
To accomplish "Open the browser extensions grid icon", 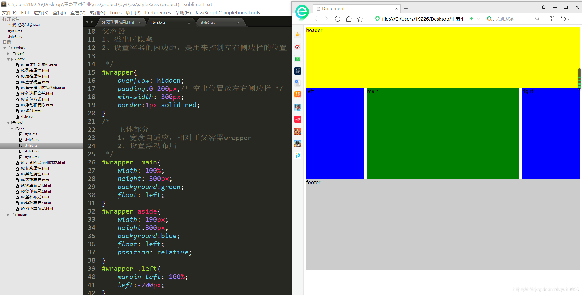I will point(552,19).
